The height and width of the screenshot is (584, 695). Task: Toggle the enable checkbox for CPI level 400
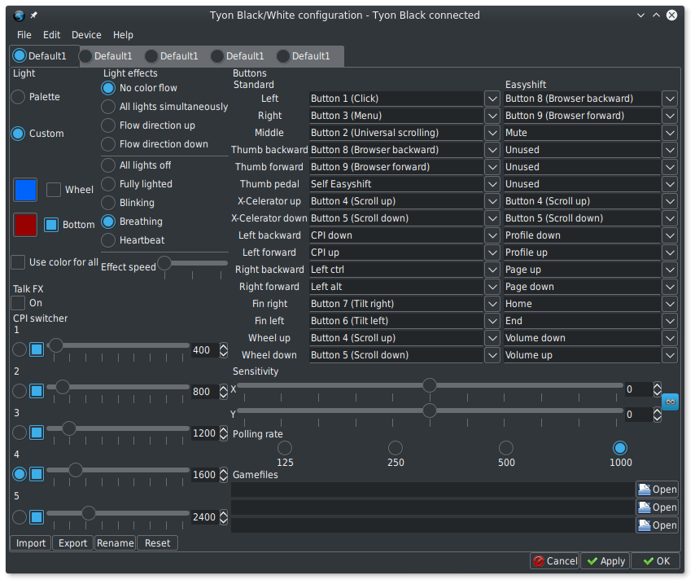tap(37, 349)
